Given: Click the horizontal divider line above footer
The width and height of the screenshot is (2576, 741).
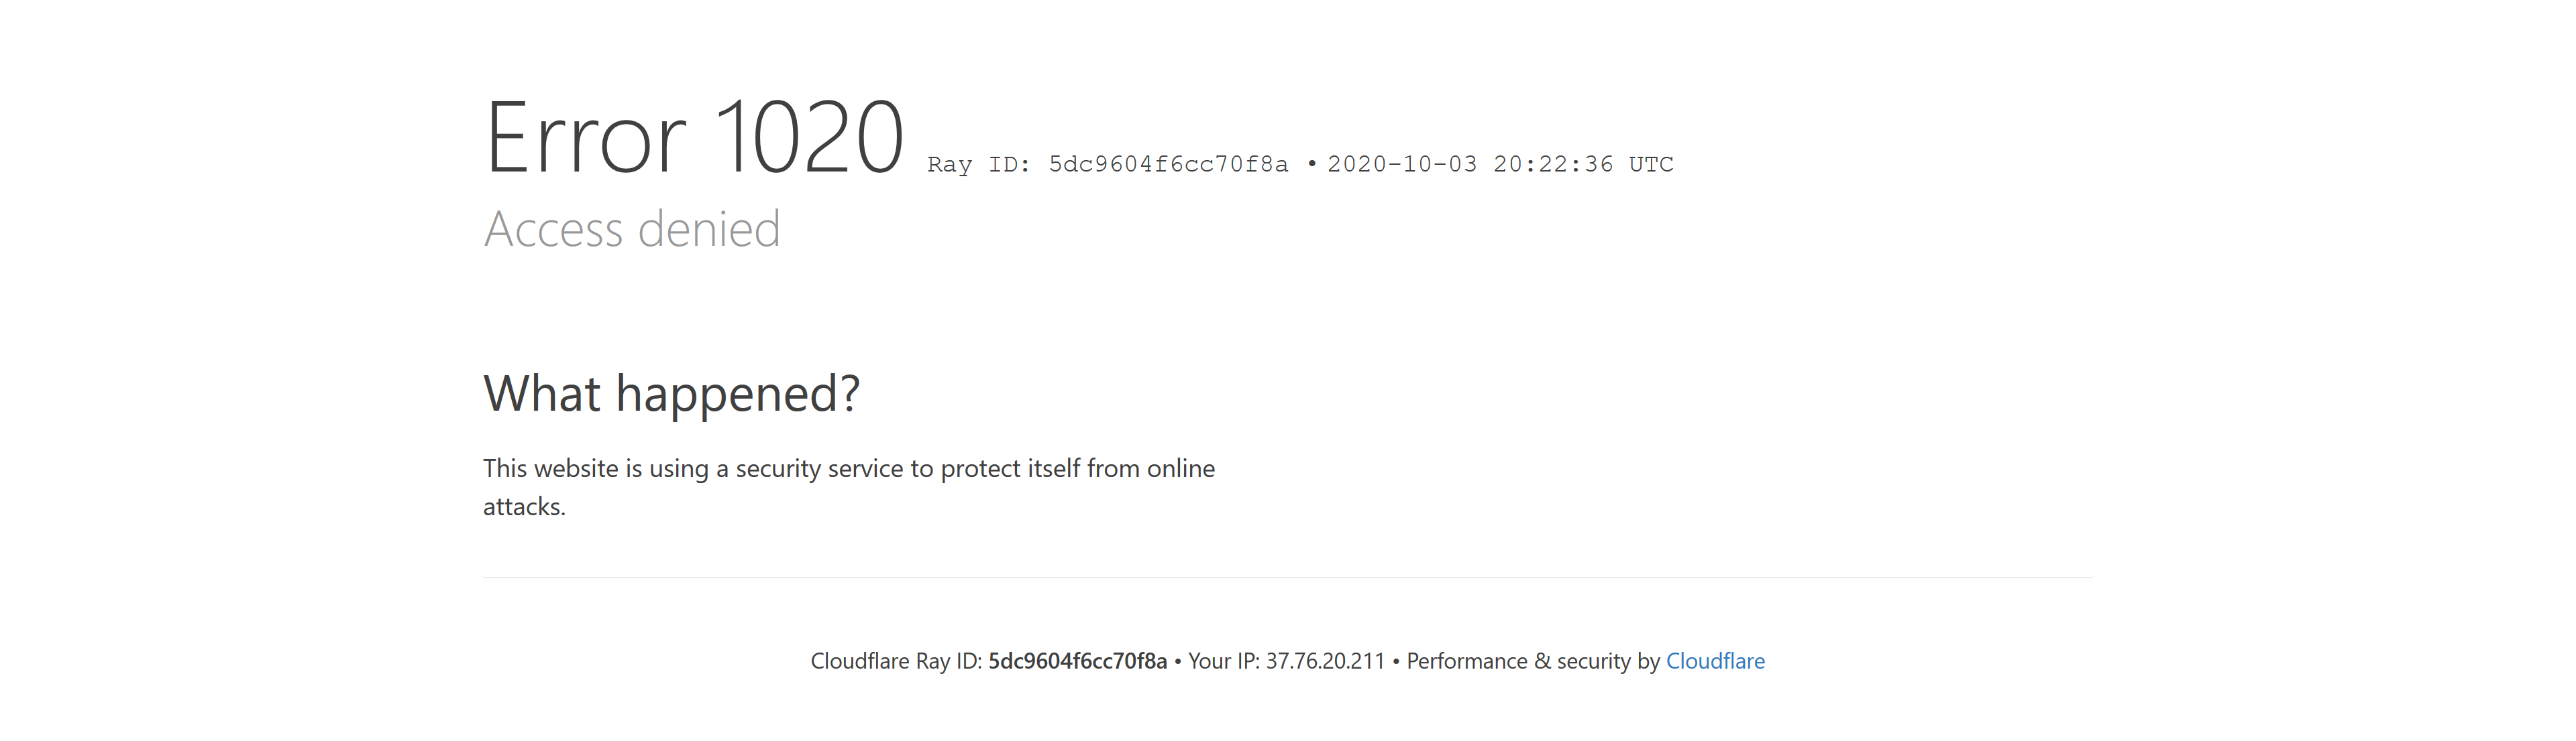Looking at the screenshot, I should [1288, 578].
